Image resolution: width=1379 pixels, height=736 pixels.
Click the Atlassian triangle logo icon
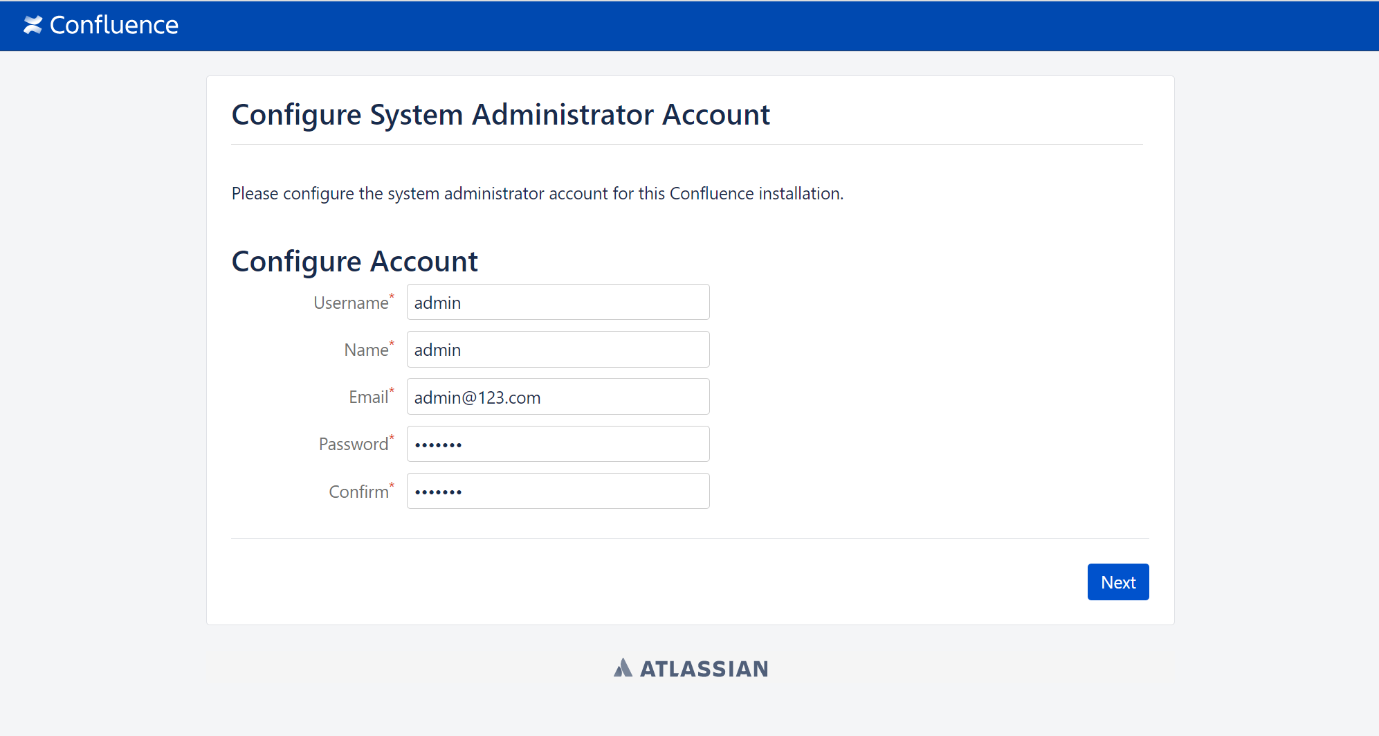click(623, 667)
